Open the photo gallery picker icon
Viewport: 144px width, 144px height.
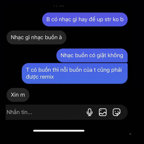[x=103, y=112]
